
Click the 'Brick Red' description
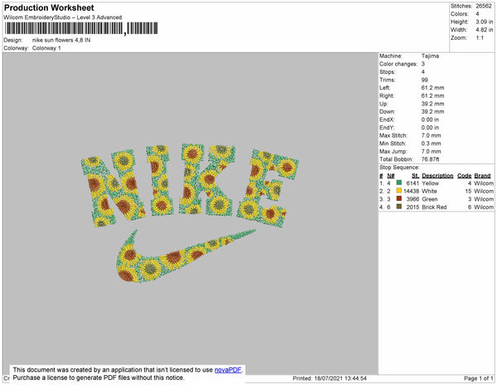pos(434,207)
